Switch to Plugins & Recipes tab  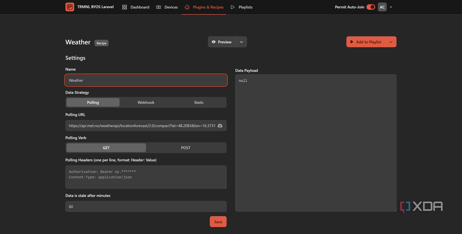[x=204, y=7]
